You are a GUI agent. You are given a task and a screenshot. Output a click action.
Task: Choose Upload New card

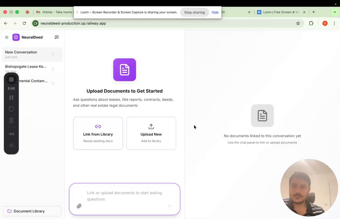pyautogui.click(x=151, y=133)
